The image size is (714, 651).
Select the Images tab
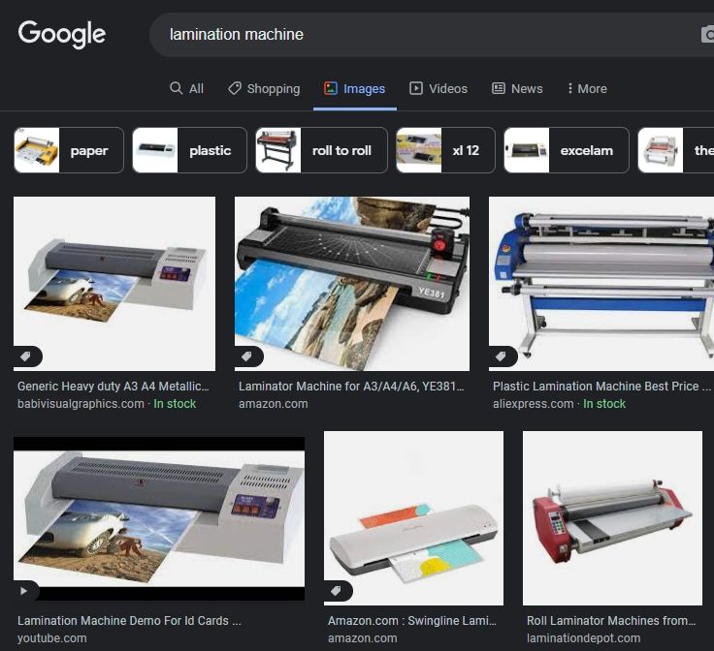(355, 88)
